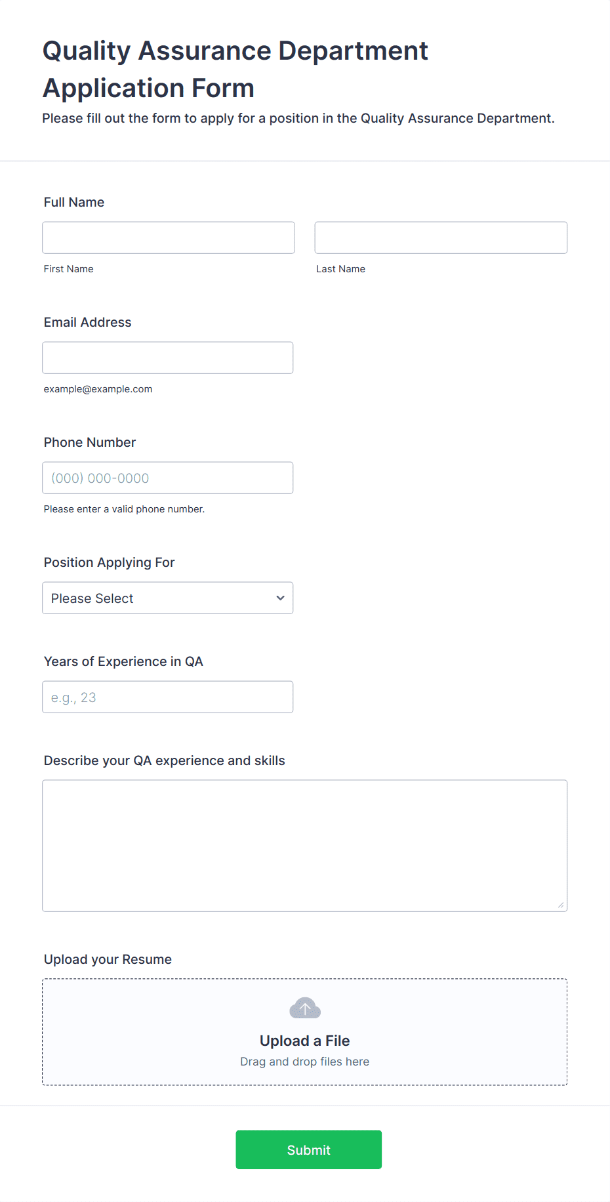Click the Last Name input field

[441, 238]
